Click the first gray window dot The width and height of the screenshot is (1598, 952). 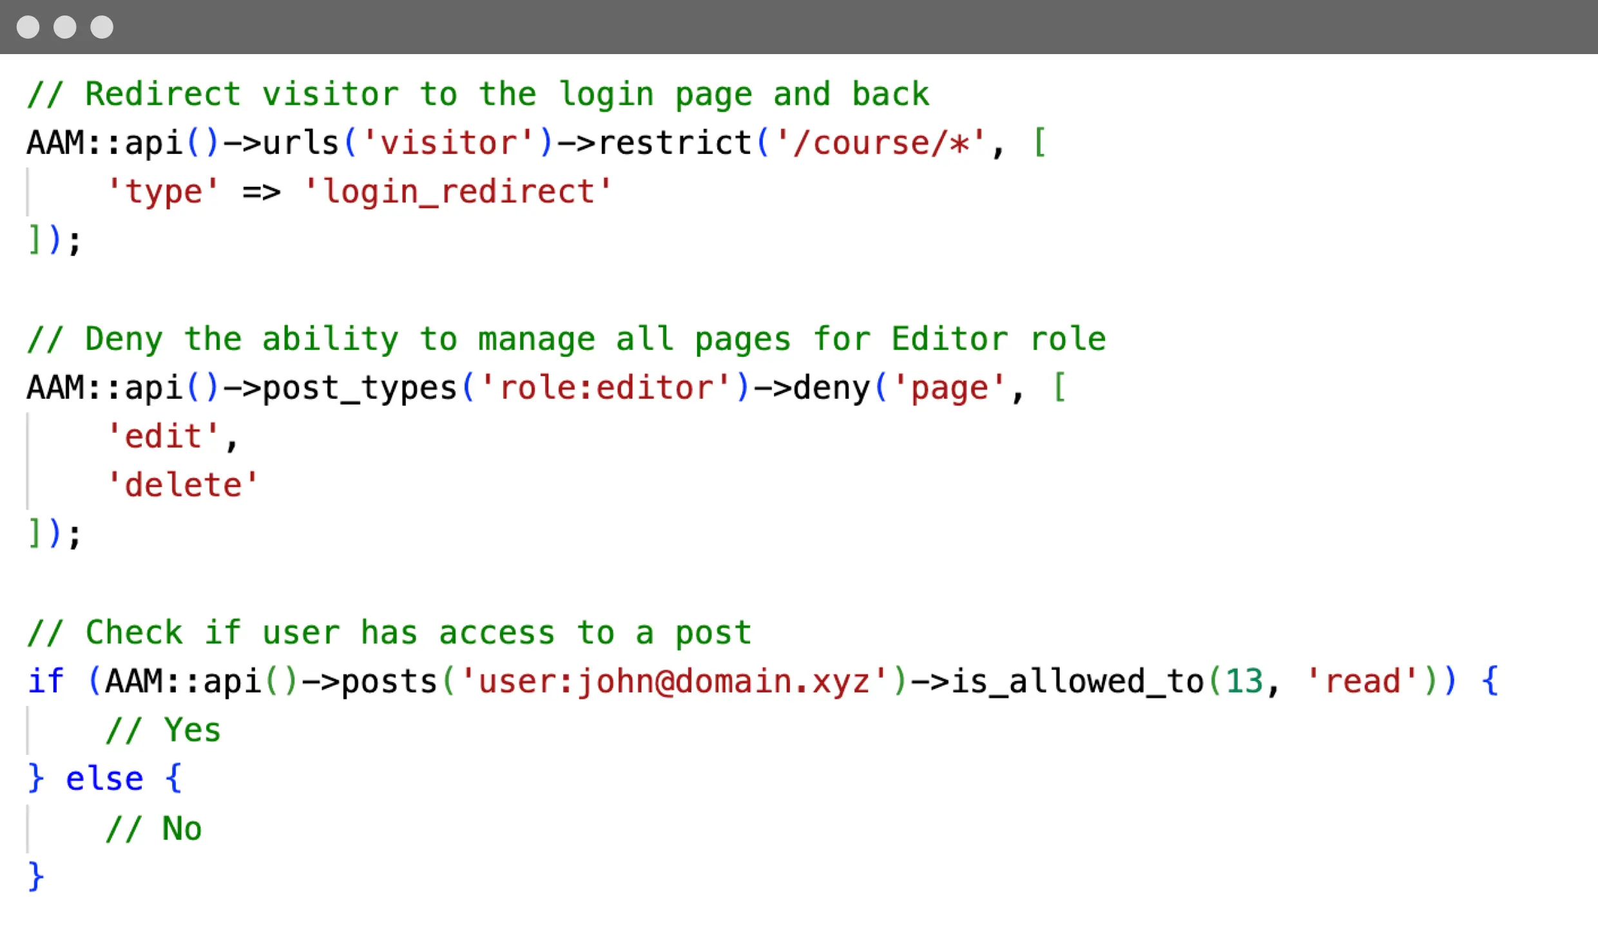click(28, 27)
